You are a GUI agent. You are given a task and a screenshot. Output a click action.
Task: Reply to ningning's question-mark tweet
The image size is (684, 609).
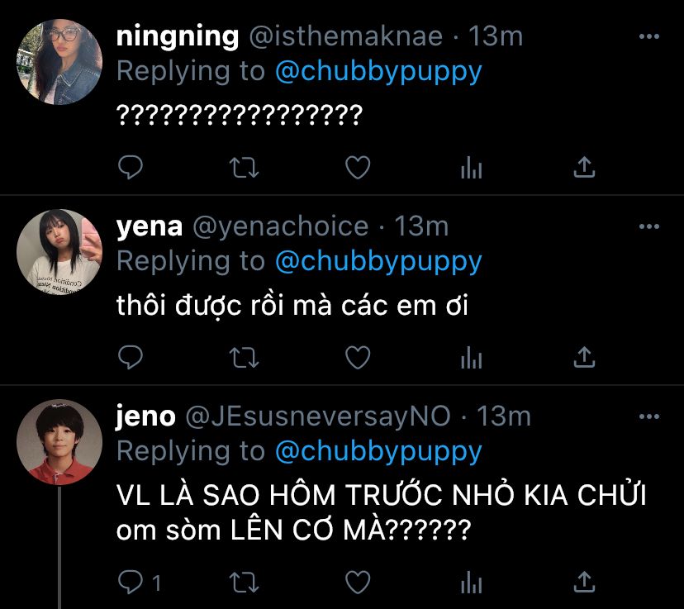point(131,168)
